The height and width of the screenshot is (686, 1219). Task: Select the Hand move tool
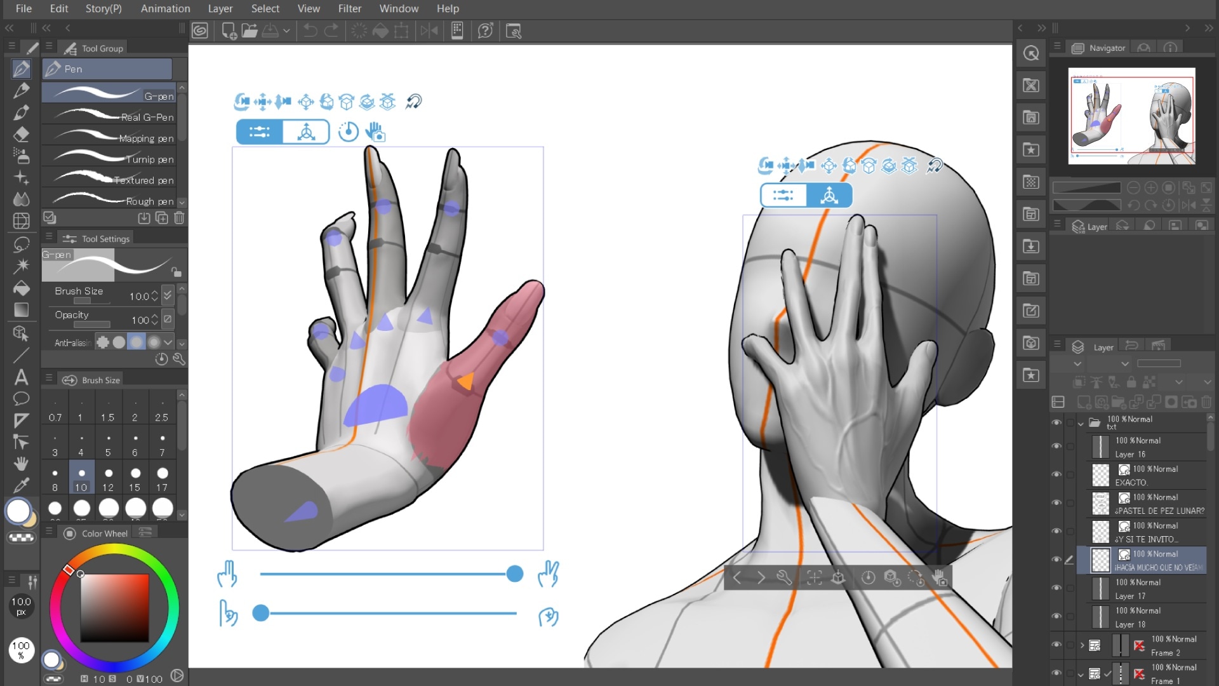[x=21, y=464]
